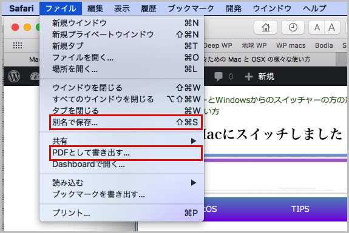Expand the 読み込む submenu
Viewport: 349px width, 233px height.
click(121, 183)
